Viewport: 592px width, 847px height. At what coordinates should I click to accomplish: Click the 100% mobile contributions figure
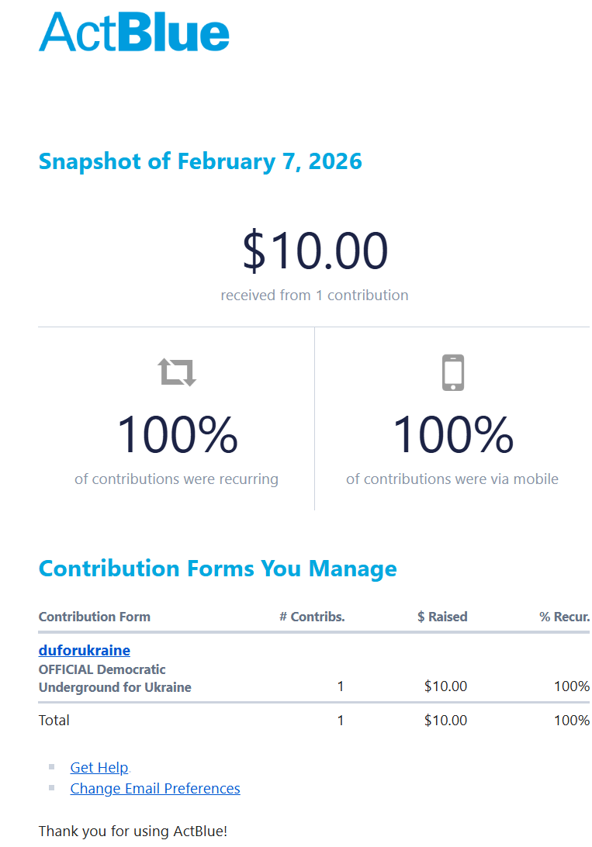(453, 435)
